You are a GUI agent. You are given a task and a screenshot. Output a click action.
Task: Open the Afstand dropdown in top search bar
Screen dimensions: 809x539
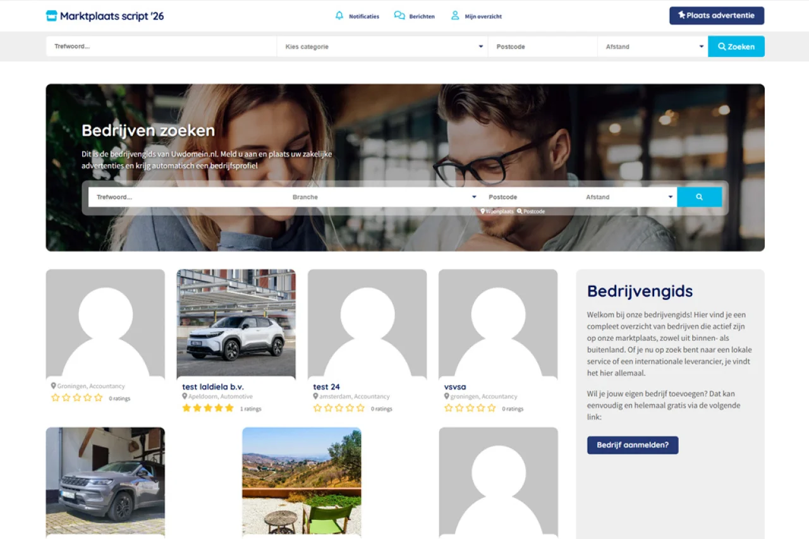[x=652, y=46]
